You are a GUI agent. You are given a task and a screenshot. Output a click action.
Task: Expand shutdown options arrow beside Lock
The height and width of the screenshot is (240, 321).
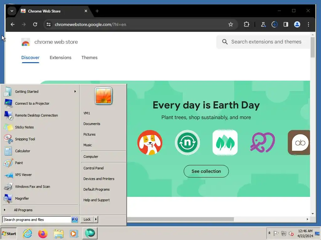96,219
